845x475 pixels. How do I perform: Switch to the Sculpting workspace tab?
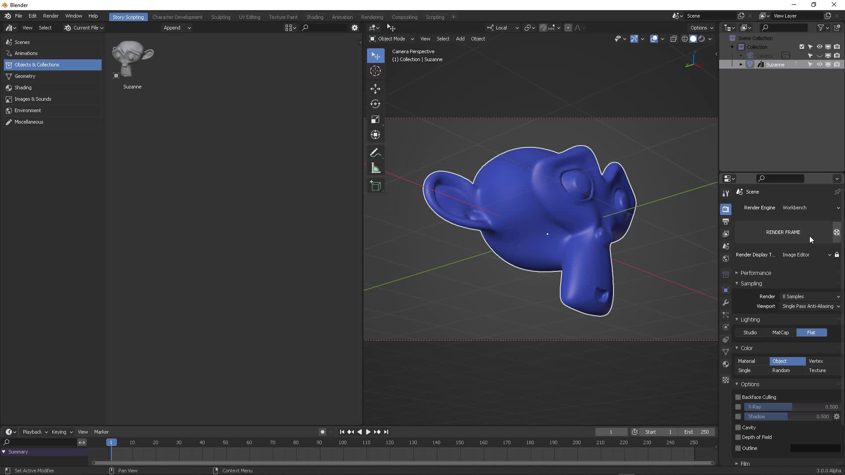click(x=220, y=17)
